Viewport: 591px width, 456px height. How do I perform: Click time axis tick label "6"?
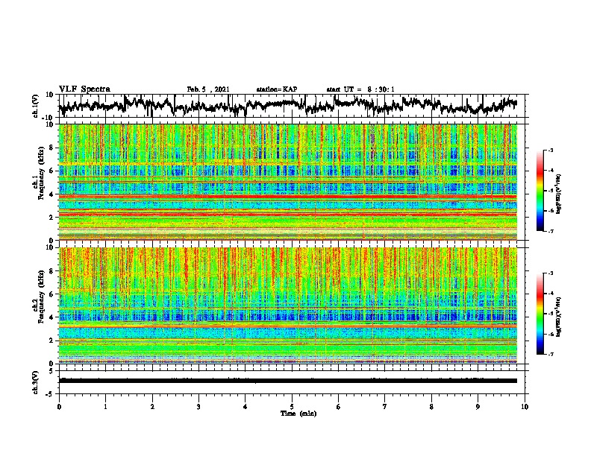coord(339,407)
